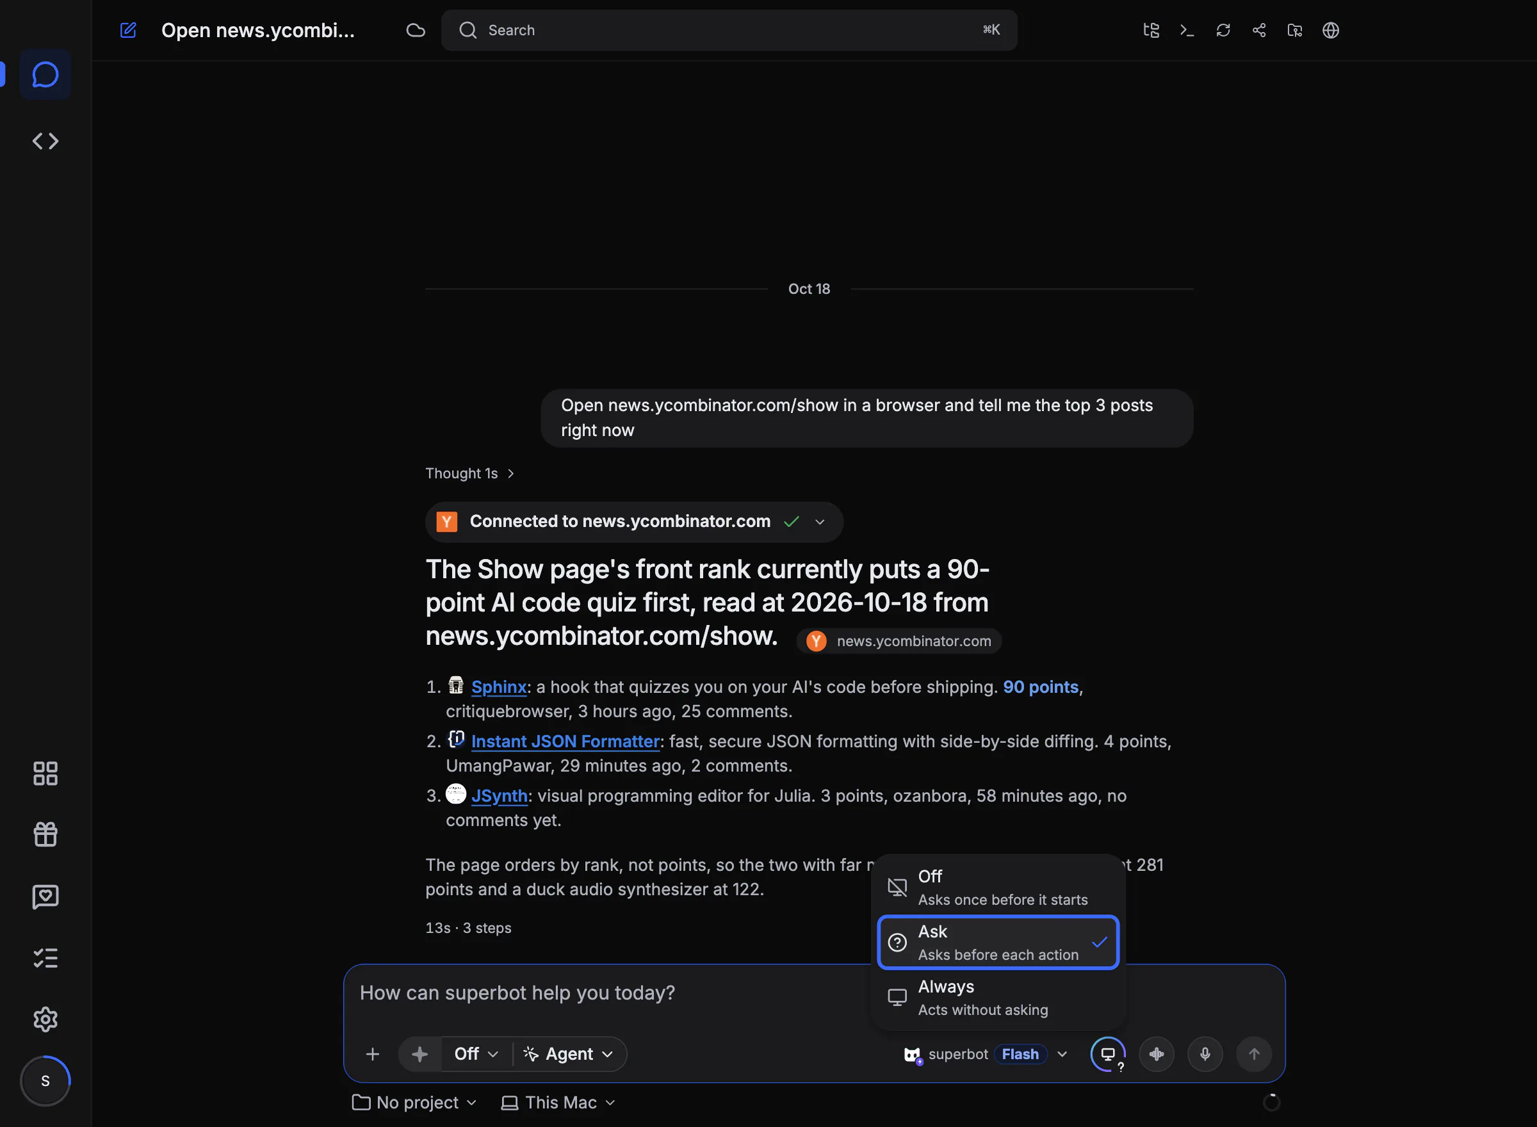Open the JSynth post link
Image resolution: width=1537 pixels, height=1127 pixels.
(500, 796)
